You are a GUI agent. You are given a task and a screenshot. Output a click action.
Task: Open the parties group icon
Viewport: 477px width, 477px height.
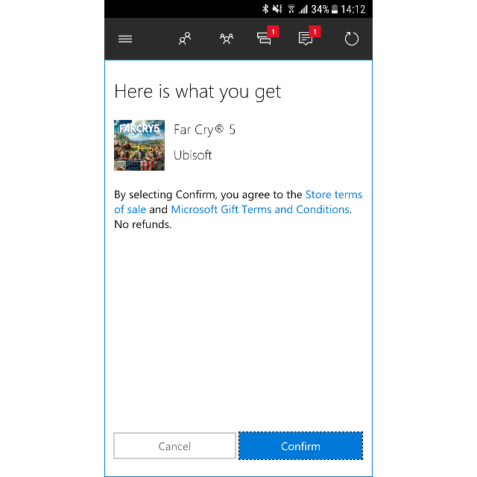click(x=227, y=39)
